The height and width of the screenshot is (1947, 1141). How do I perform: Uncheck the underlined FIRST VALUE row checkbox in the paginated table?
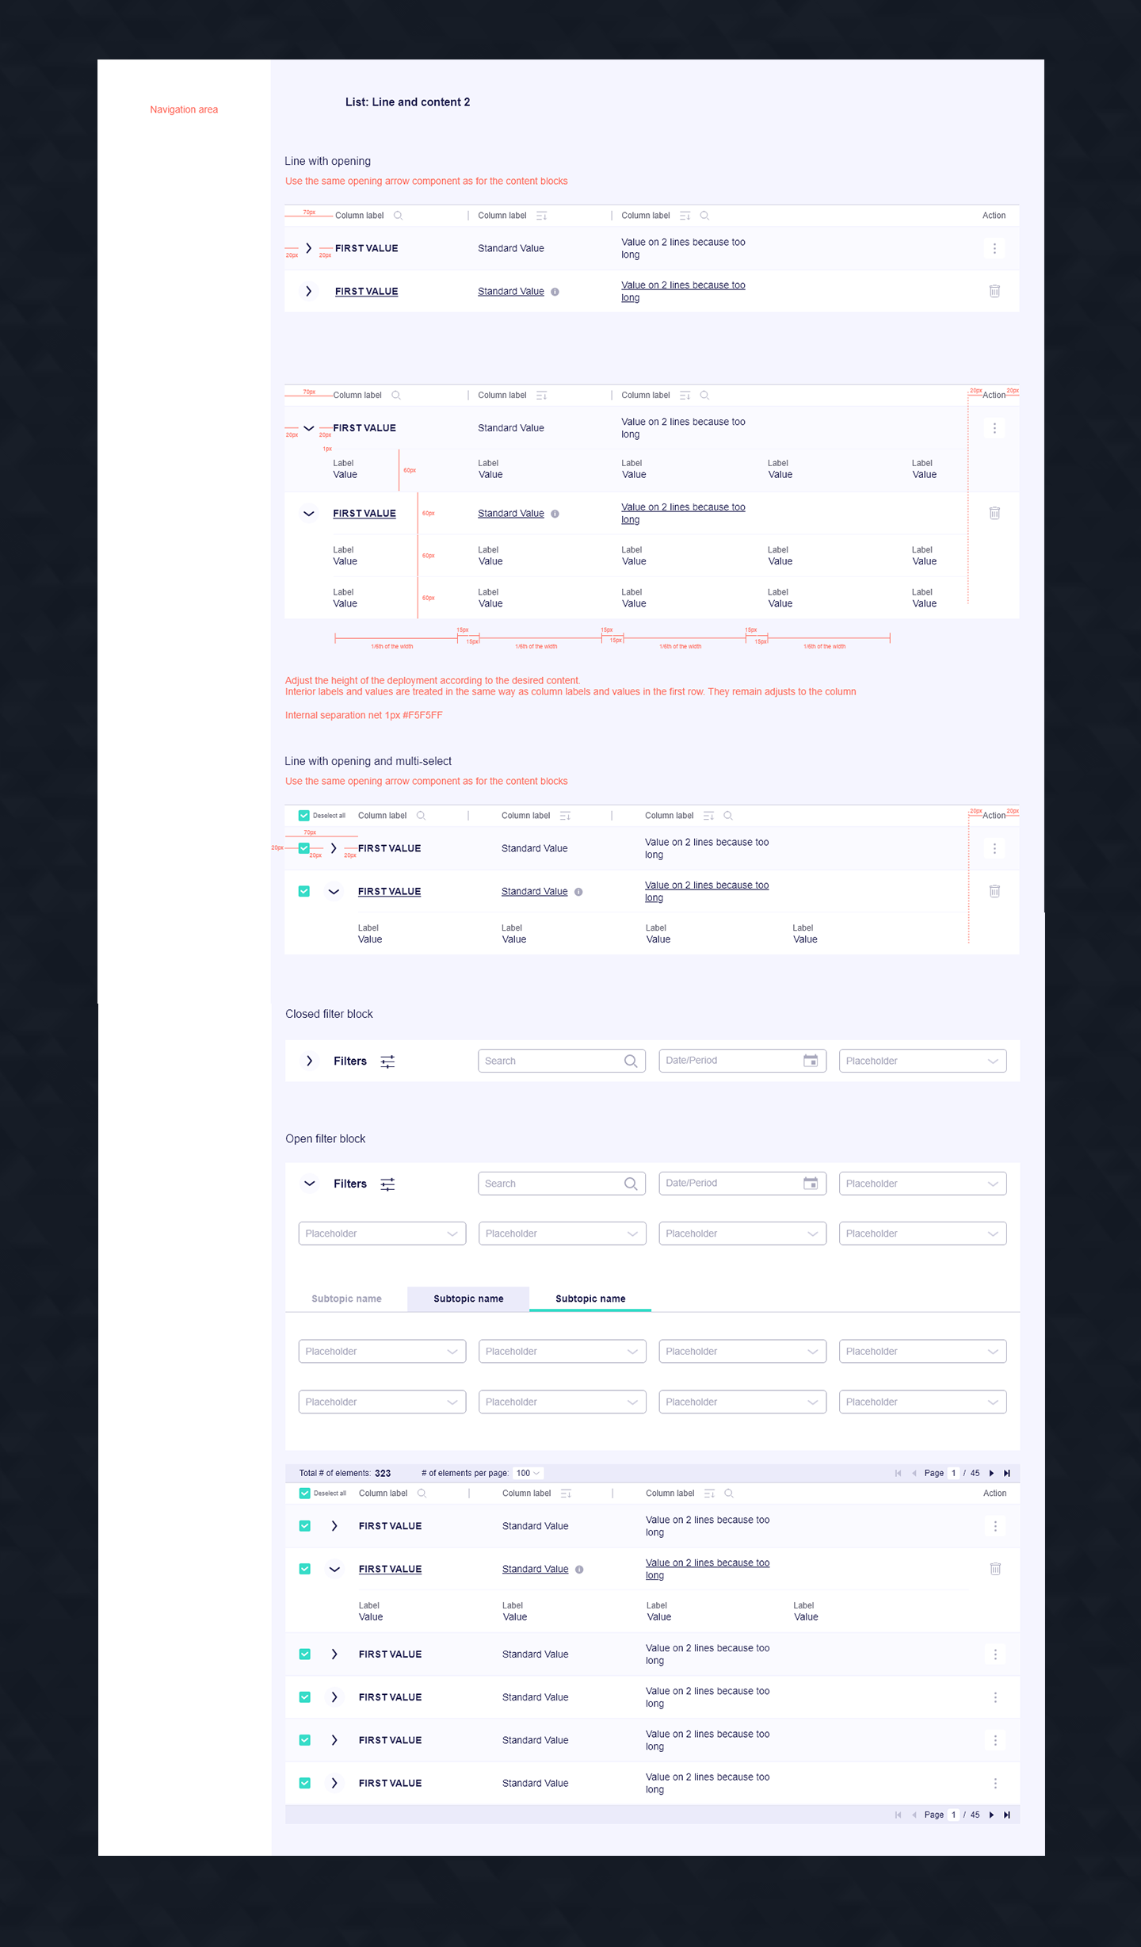[304, 1569]
